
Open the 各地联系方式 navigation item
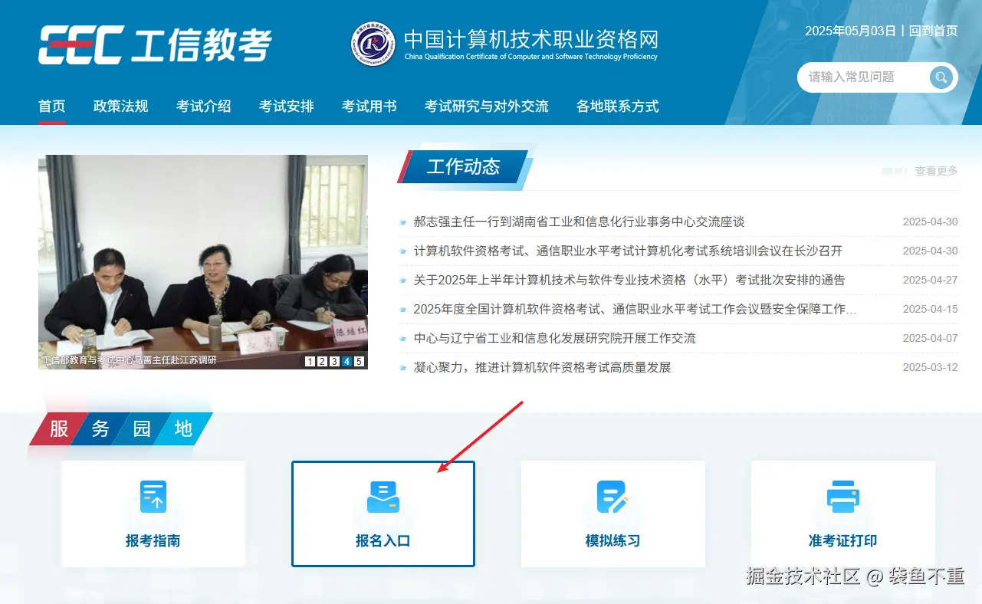[617, 107]
